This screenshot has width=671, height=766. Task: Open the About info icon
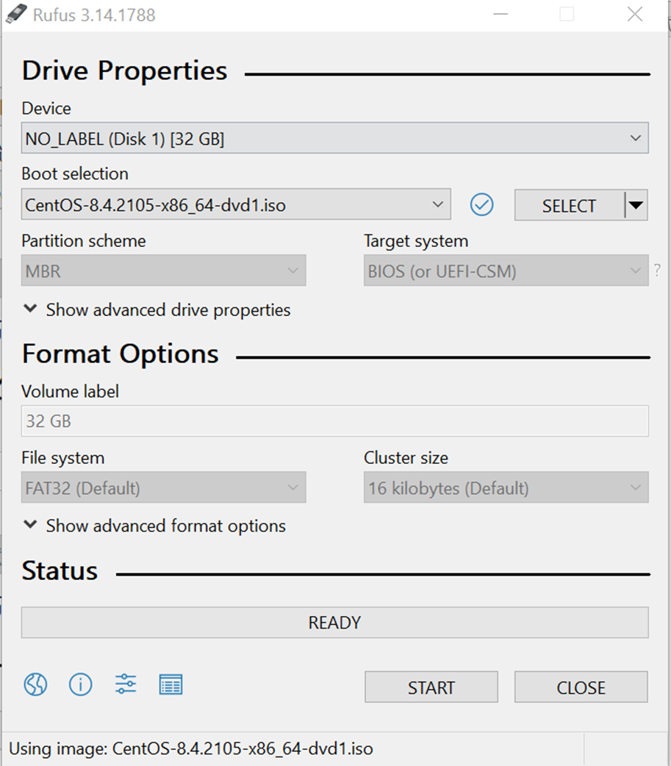pyautogui.click(x=81, y=684)
